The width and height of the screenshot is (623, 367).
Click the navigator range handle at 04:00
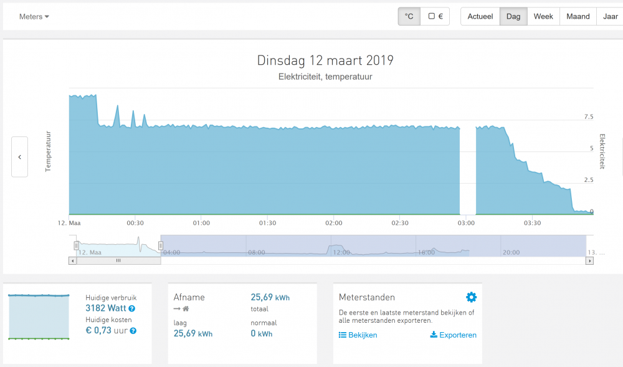[x=161, y=245]
